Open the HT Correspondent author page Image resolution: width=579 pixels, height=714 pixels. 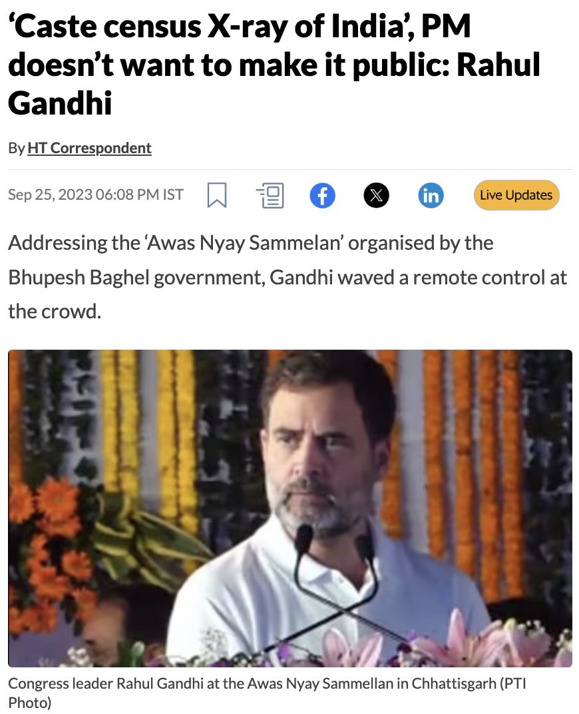click(x=90, y=148)
